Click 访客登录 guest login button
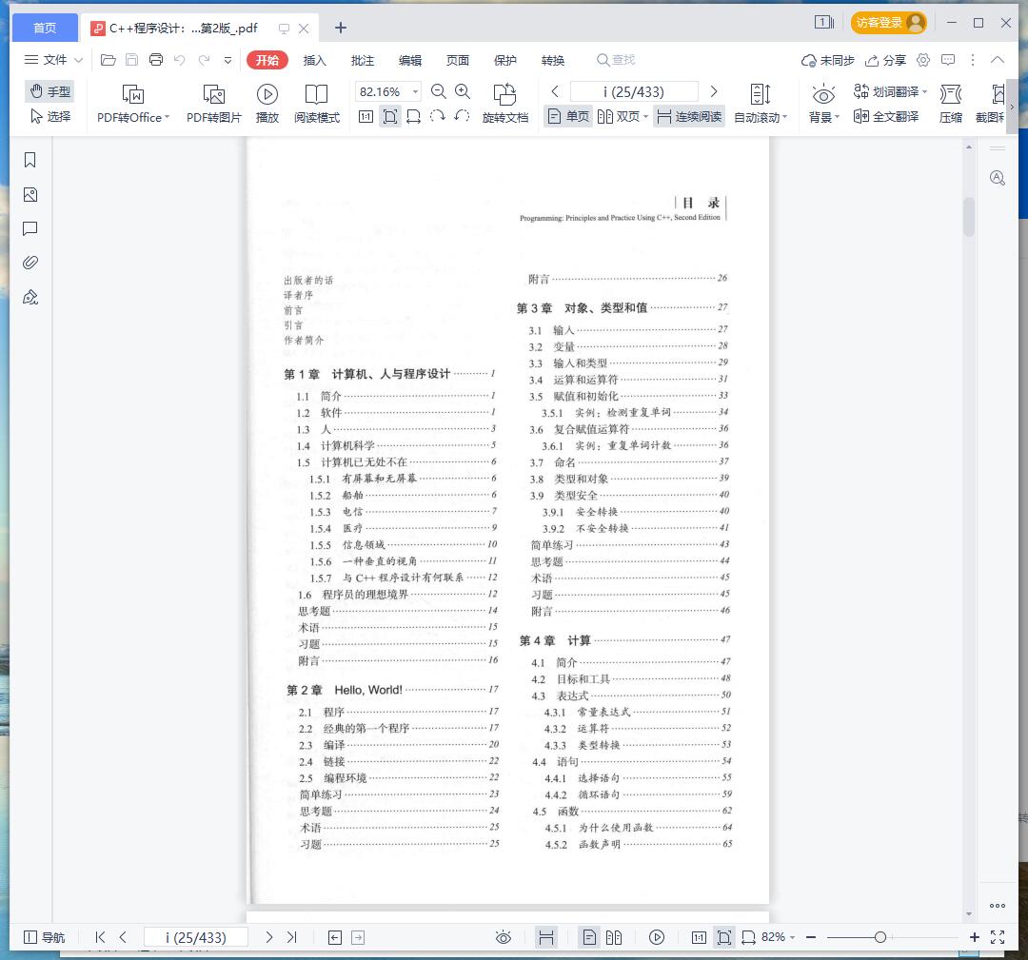The height and width of the screenshot is (960, 1028). click(x=888, y=22)
